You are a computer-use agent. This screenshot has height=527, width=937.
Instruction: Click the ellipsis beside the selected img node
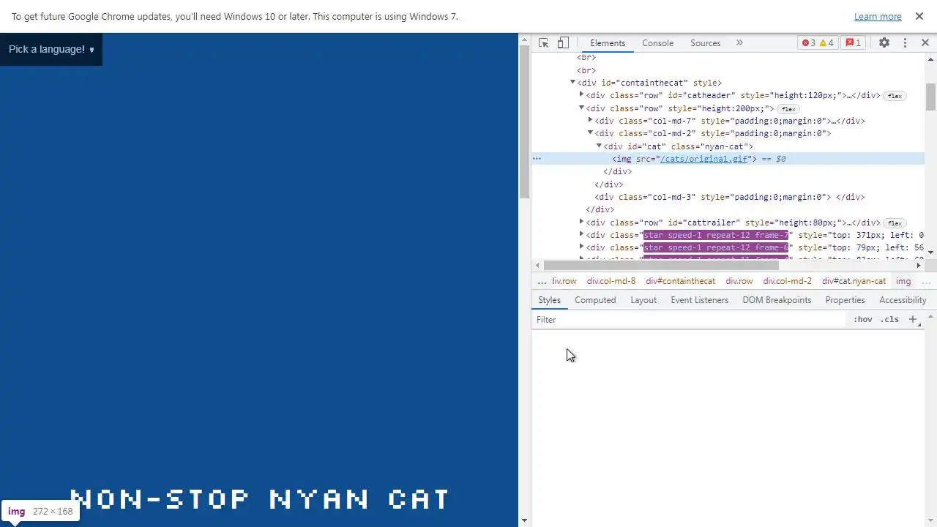[537, 159]
